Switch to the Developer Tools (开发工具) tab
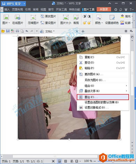This screenshot has height=164, width=136. [x=61, y=9]
